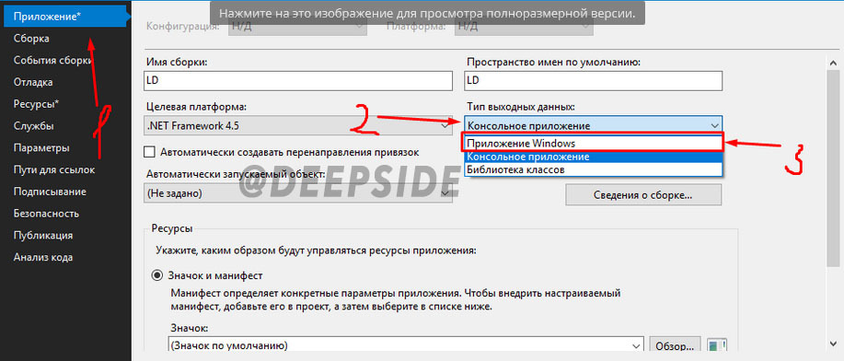Screen dimensions: 844x361
Task: Open the Целевая платформа dropdown
Action: [x=298, y=125]
